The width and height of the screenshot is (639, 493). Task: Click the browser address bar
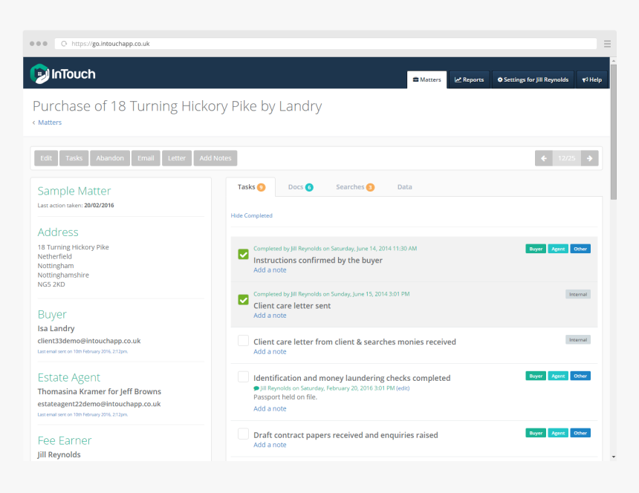click(327, 44)
